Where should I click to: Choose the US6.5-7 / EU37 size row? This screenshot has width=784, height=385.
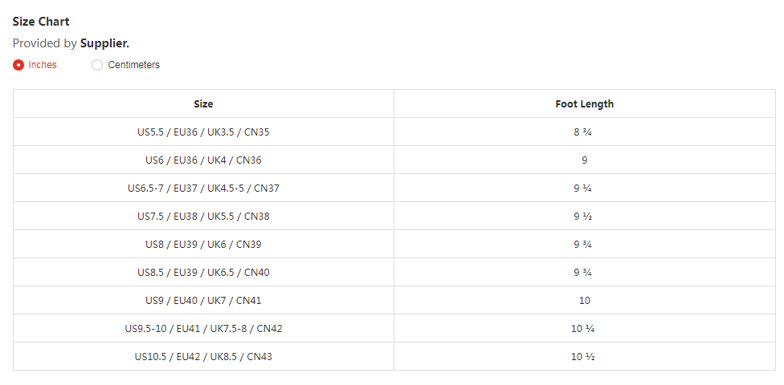click(203, 188)
